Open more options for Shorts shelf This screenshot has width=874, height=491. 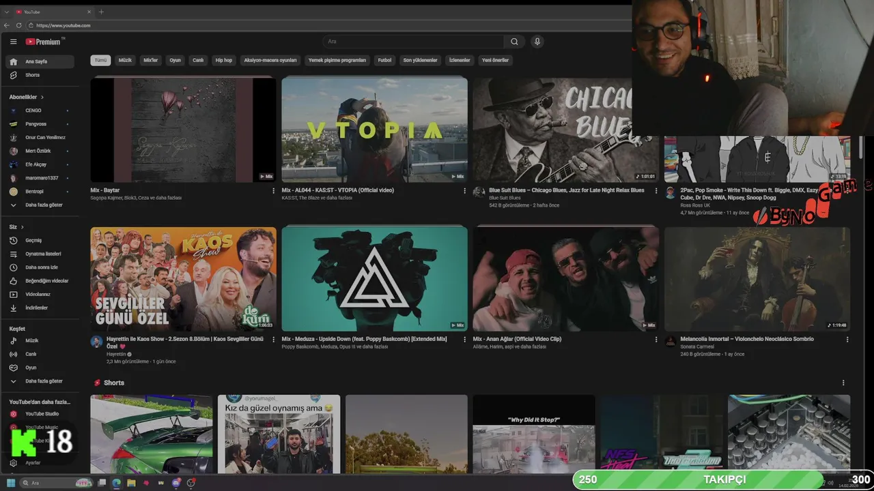point(843,383)
